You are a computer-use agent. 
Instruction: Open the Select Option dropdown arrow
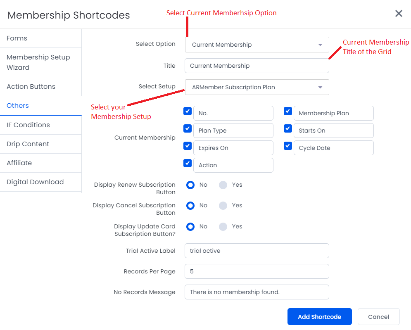(x=320, y=45)
